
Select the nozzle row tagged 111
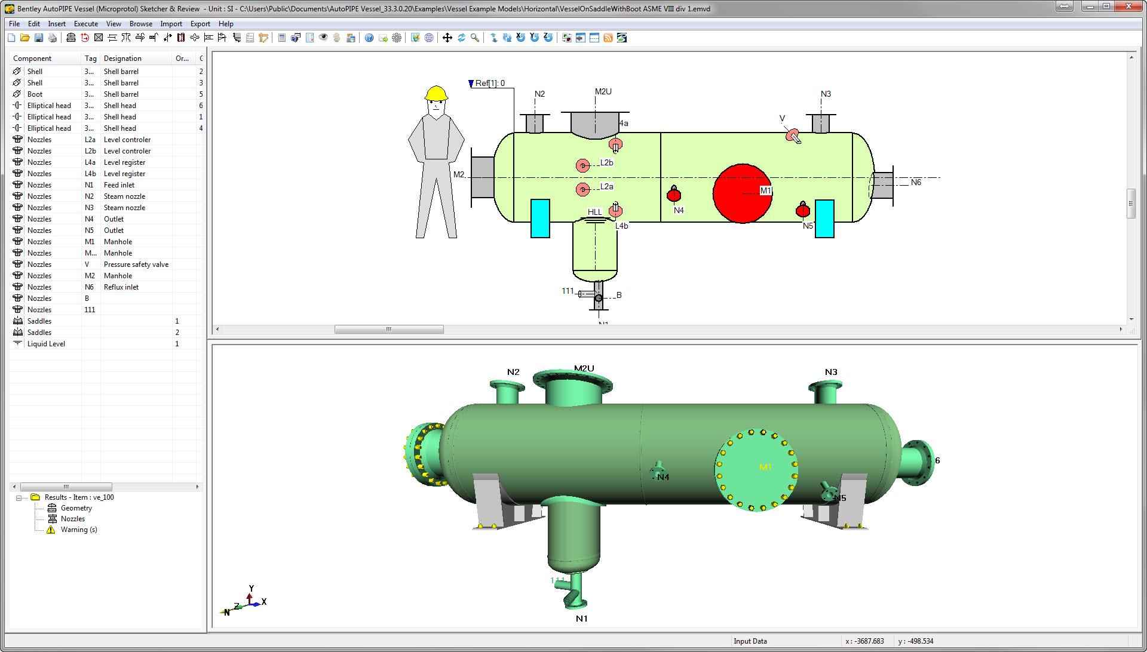point(106,310)
